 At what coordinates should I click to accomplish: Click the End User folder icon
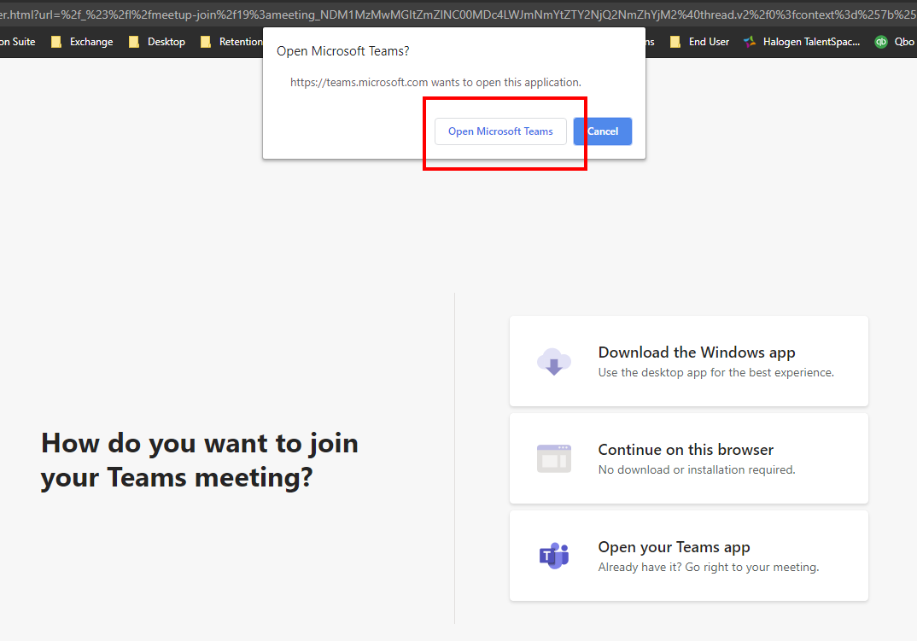tap(675, 42)
